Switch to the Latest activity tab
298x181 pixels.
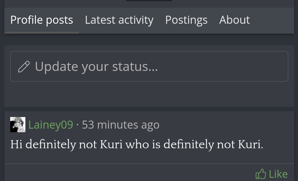click(x=119, y=20)
